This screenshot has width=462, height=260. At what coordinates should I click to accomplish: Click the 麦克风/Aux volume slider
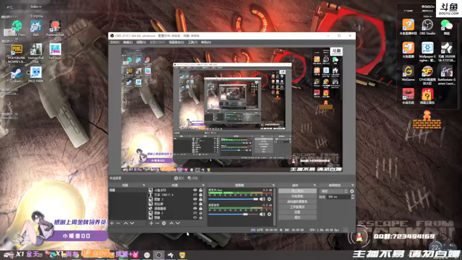pos(233,199)
